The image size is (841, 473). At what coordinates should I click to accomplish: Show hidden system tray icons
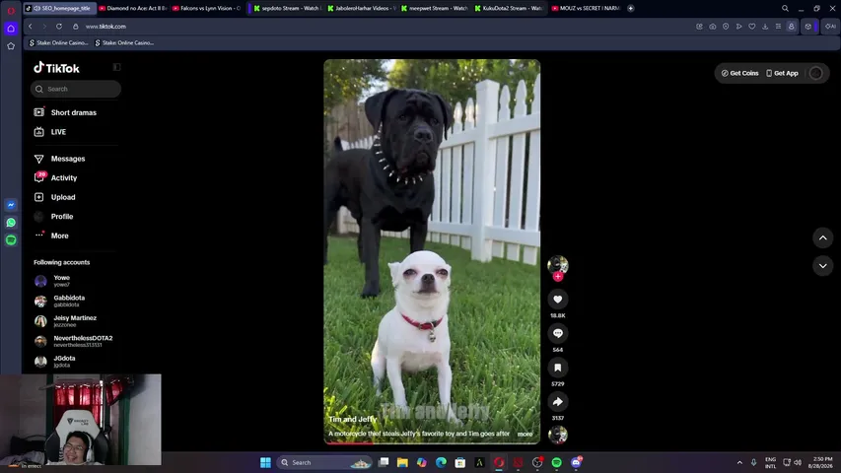tap(739, 462)
